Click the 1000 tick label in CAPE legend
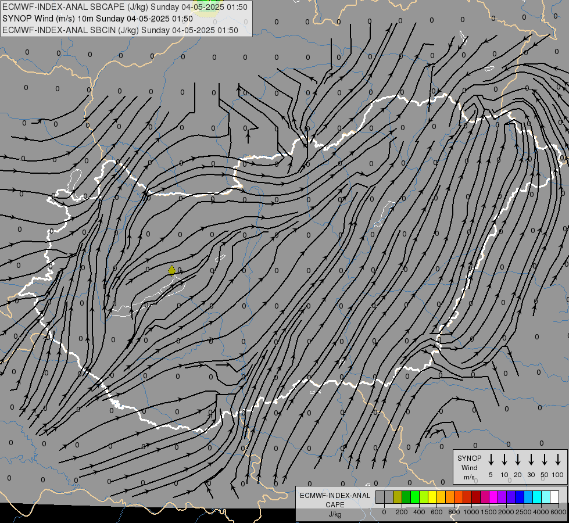The image size is (569, 523). coord(471,512)
